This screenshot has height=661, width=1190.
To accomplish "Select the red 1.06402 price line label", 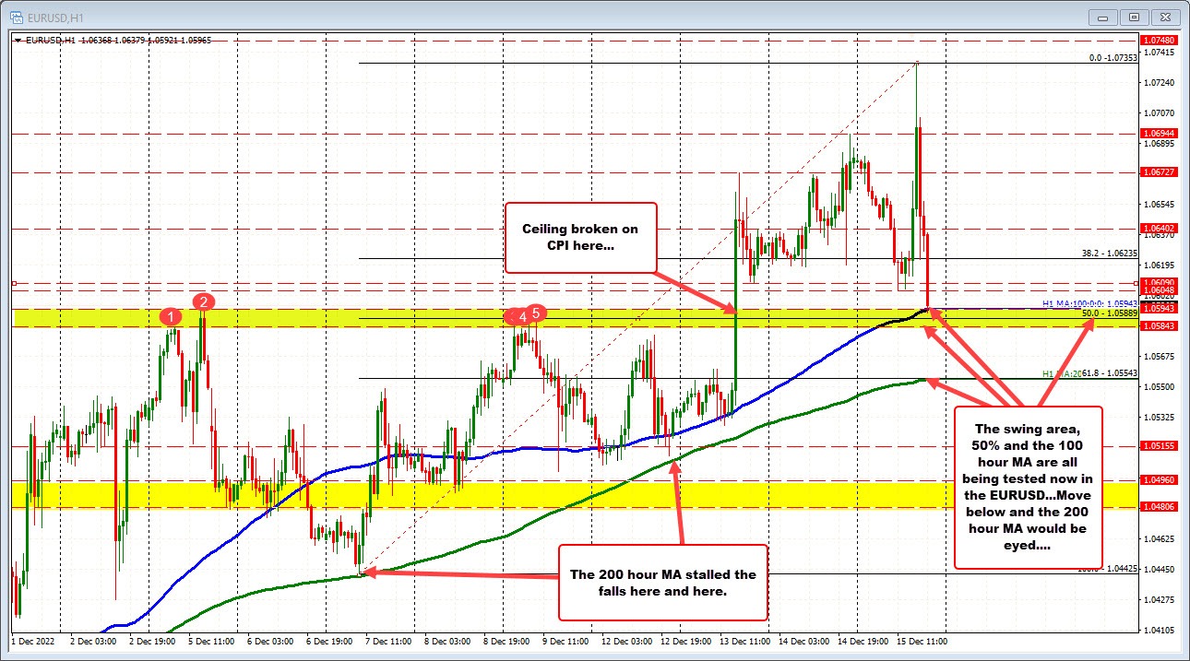I will click(x=1158, y=229).
